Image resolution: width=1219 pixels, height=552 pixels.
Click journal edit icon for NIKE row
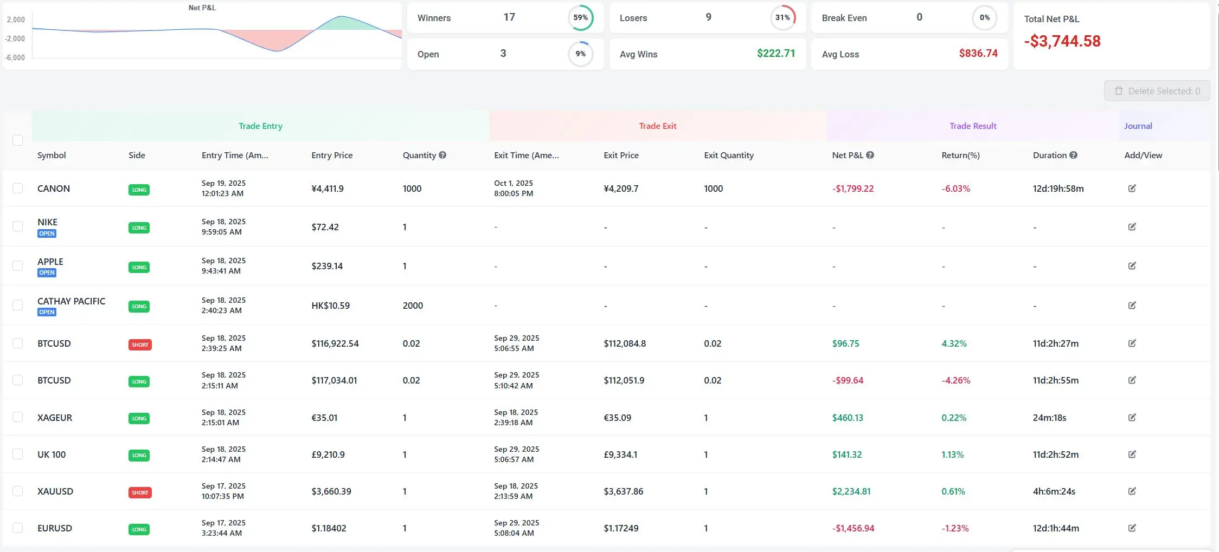pos(1132,227)
